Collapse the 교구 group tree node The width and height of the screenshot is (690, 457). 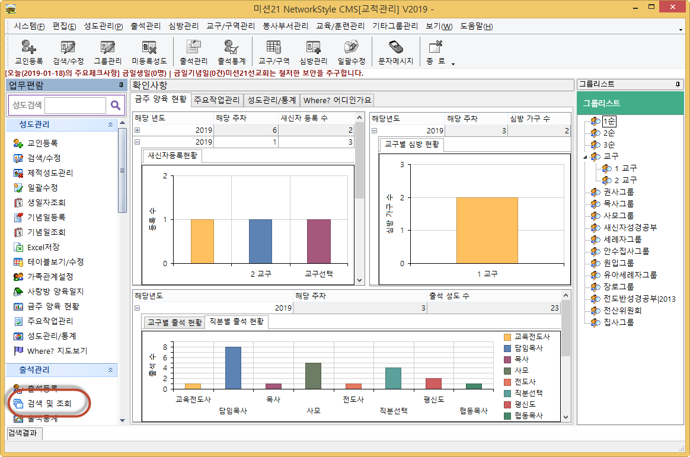586,156
